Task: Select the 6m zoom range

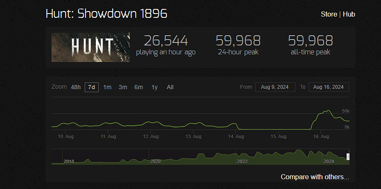Action: point(139,87)
